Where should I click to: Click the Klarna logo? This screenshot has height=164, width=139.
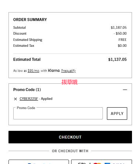54,70
